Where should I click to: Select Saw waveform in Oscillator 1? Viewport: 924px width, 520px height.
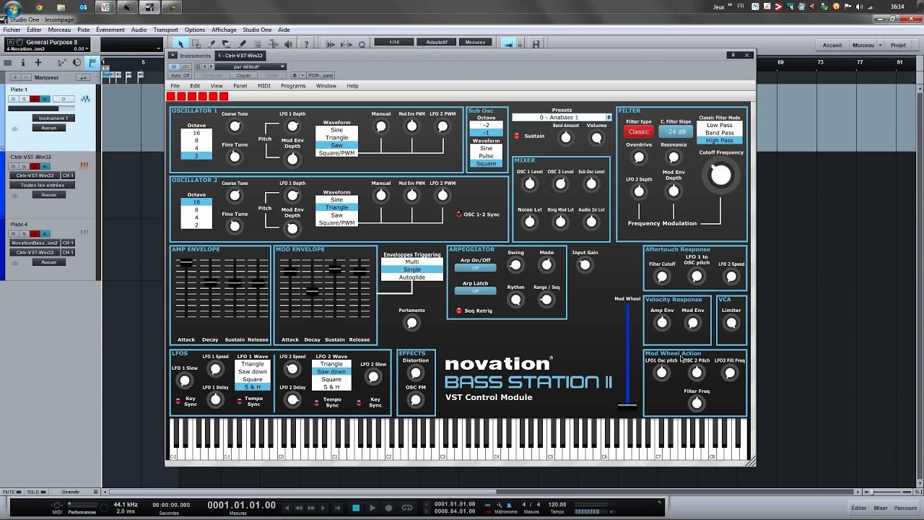(x=337, y=145)
